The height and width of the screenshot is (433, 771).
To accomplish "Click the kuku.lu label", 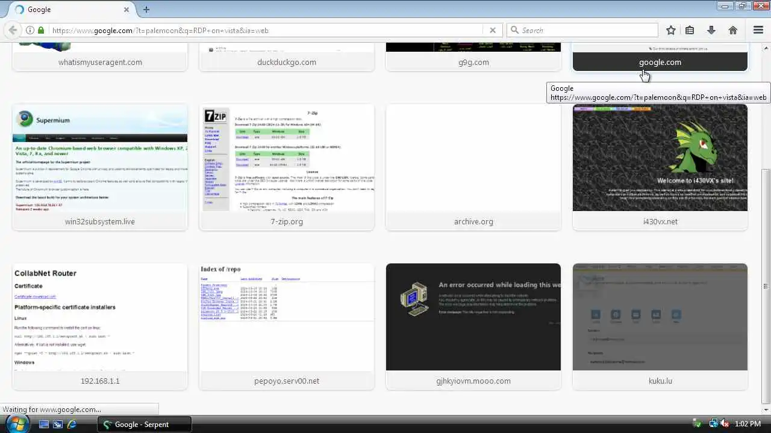I will (x=660, y=381).
